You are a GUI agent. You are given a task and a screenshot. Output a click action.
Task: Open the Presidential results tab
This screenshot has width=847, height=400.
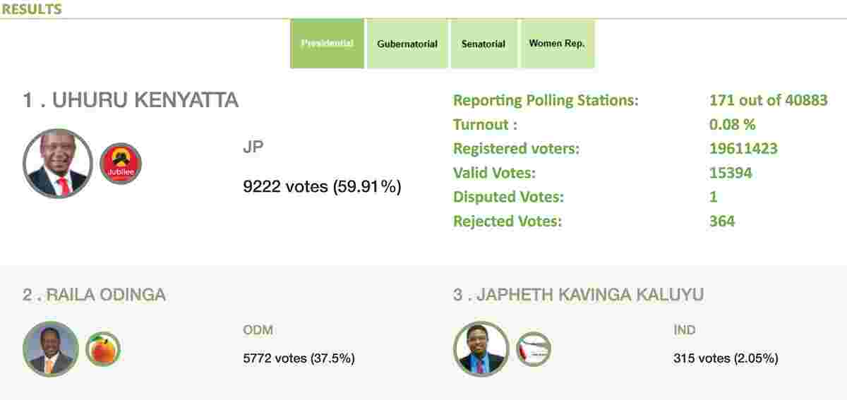327,44
